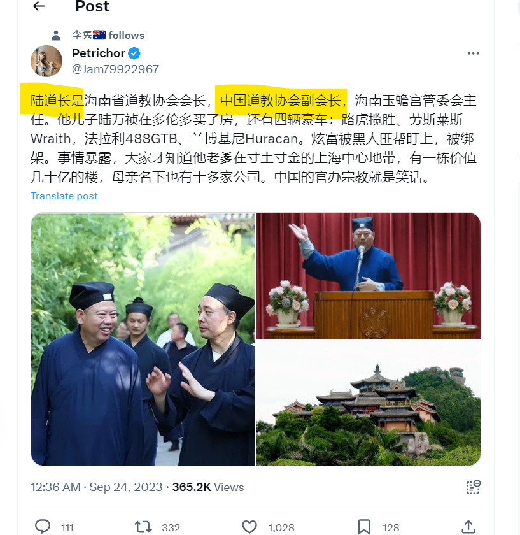Open the reader view icon beside Views
Screen dimensions: 520x535
474,487
